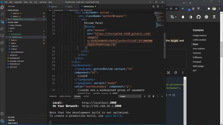The width and height of the screenshot is (223, 125).
Task: Go to Fallbacks section link
Action: 197,57
